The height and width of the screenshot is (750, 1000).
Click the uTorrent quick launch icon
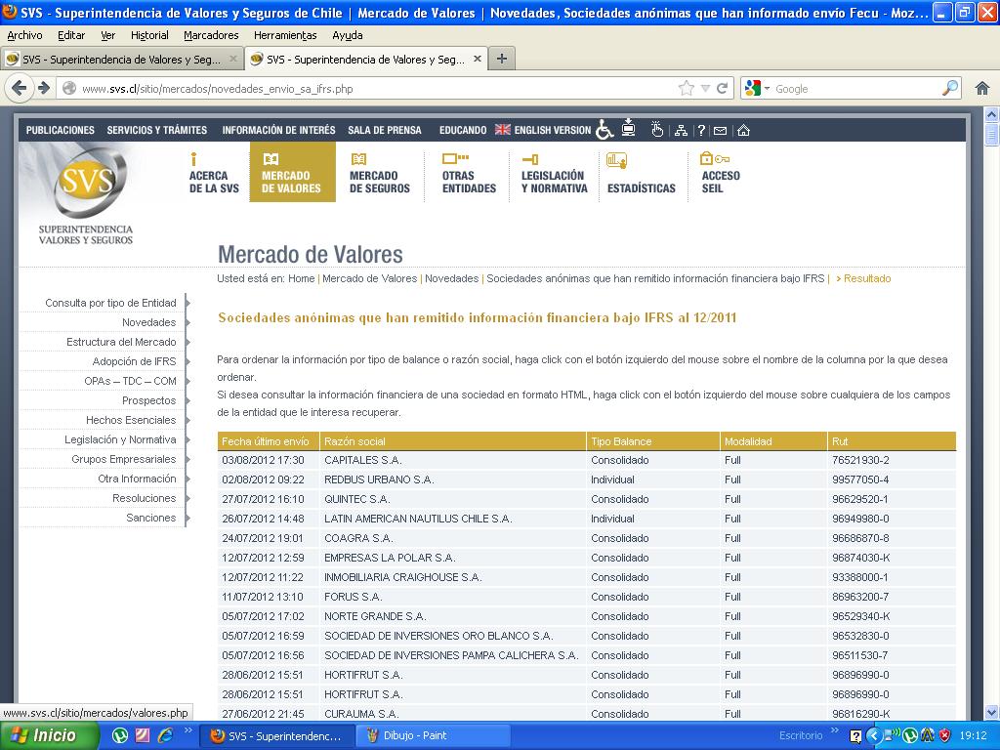click(120, 735)
